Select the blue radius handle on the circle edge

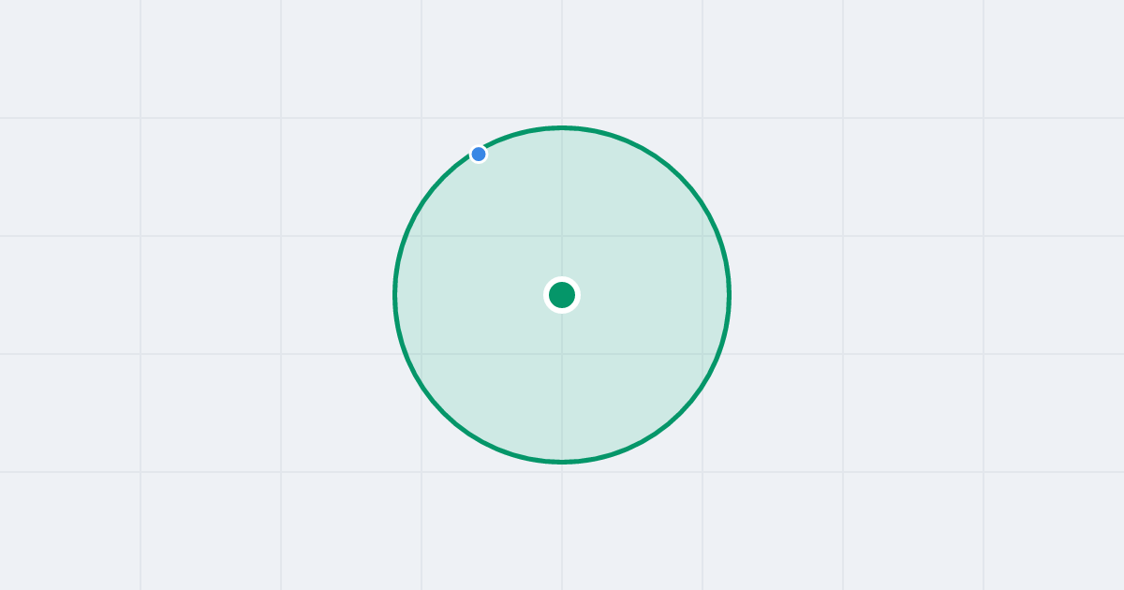coord(479,154)
